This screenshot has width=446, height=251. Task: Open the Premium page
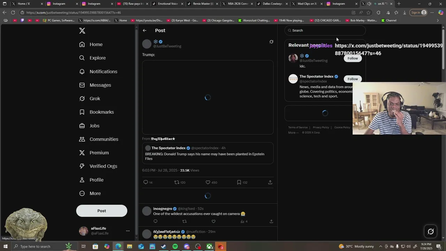click(x=94, y=153)
